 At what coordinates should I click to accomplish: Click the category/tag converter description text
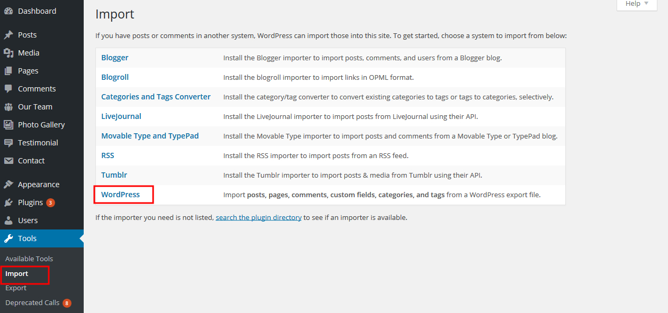(x=388, y=97)
